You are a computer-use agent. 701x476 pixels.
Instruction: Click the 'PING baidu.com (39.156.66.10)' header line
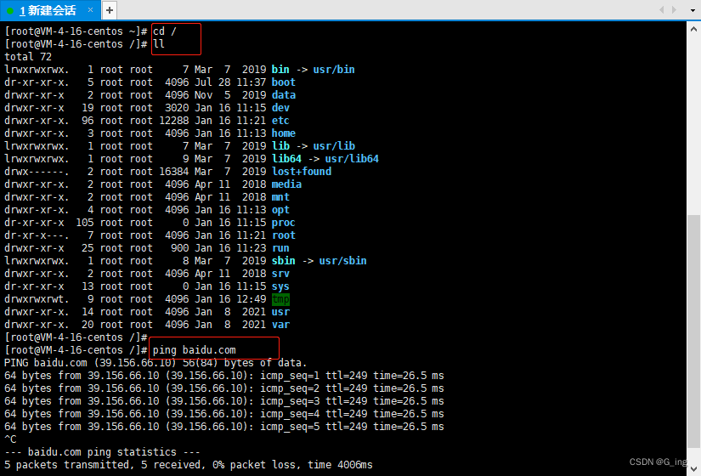pos(155,363)
